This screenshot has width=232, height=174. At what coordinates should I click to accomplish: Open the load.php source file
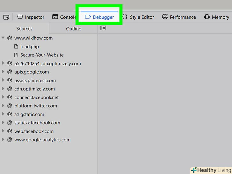(x=29, y=47)
